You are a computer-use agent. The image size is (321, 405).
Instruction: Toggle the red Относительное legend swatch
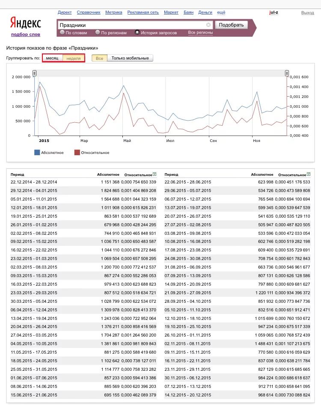[77, 152]
